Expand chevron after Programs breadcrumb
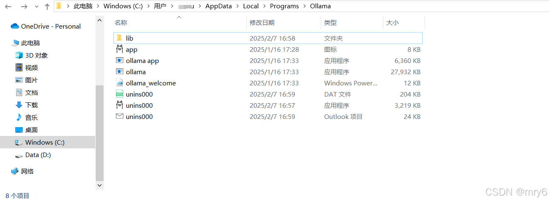549x201 pixels. tap(304, 6)
